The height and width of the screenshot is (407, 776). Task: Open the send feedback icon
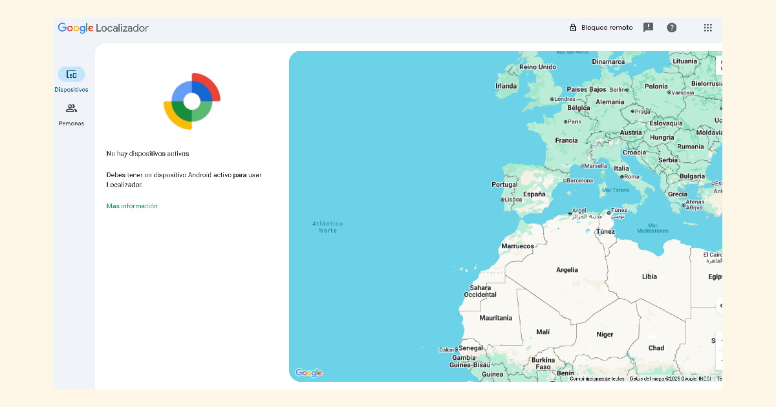648,28
